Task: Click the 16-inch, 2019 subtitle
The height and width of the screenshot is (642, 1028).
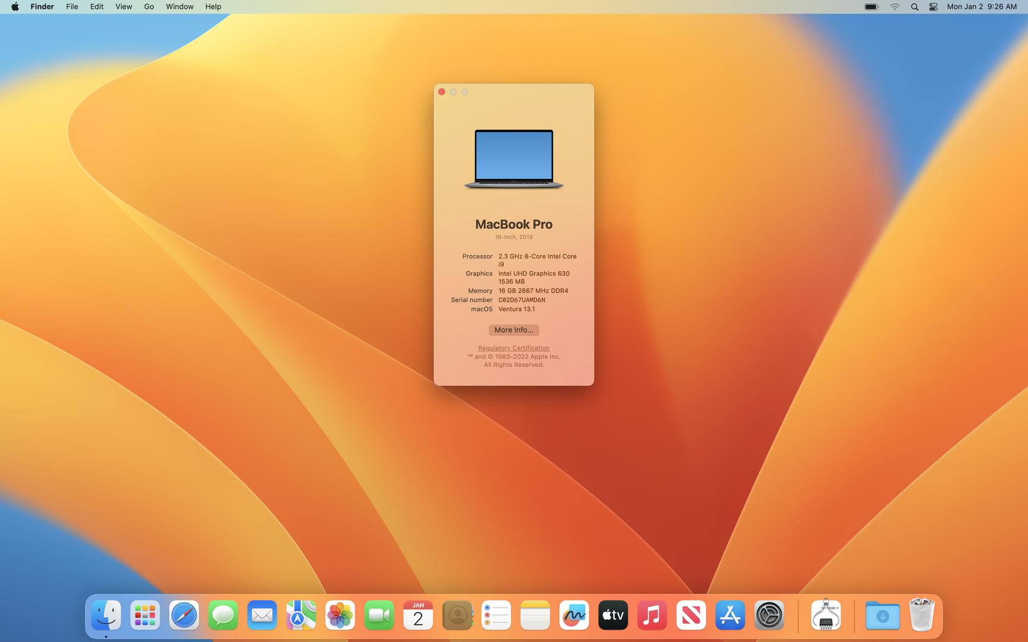Action: tap(514, 237)
